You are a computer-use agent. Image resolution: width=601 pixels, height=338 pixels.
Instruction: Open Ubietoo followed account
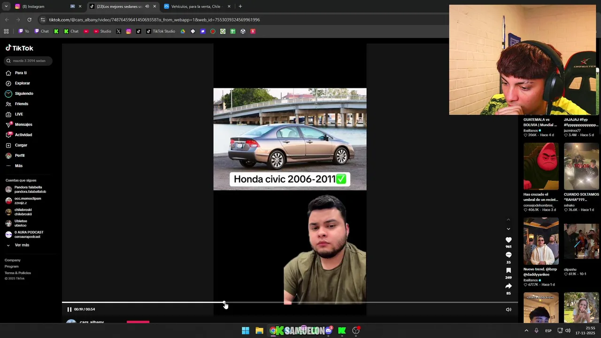tap(16, 223)
